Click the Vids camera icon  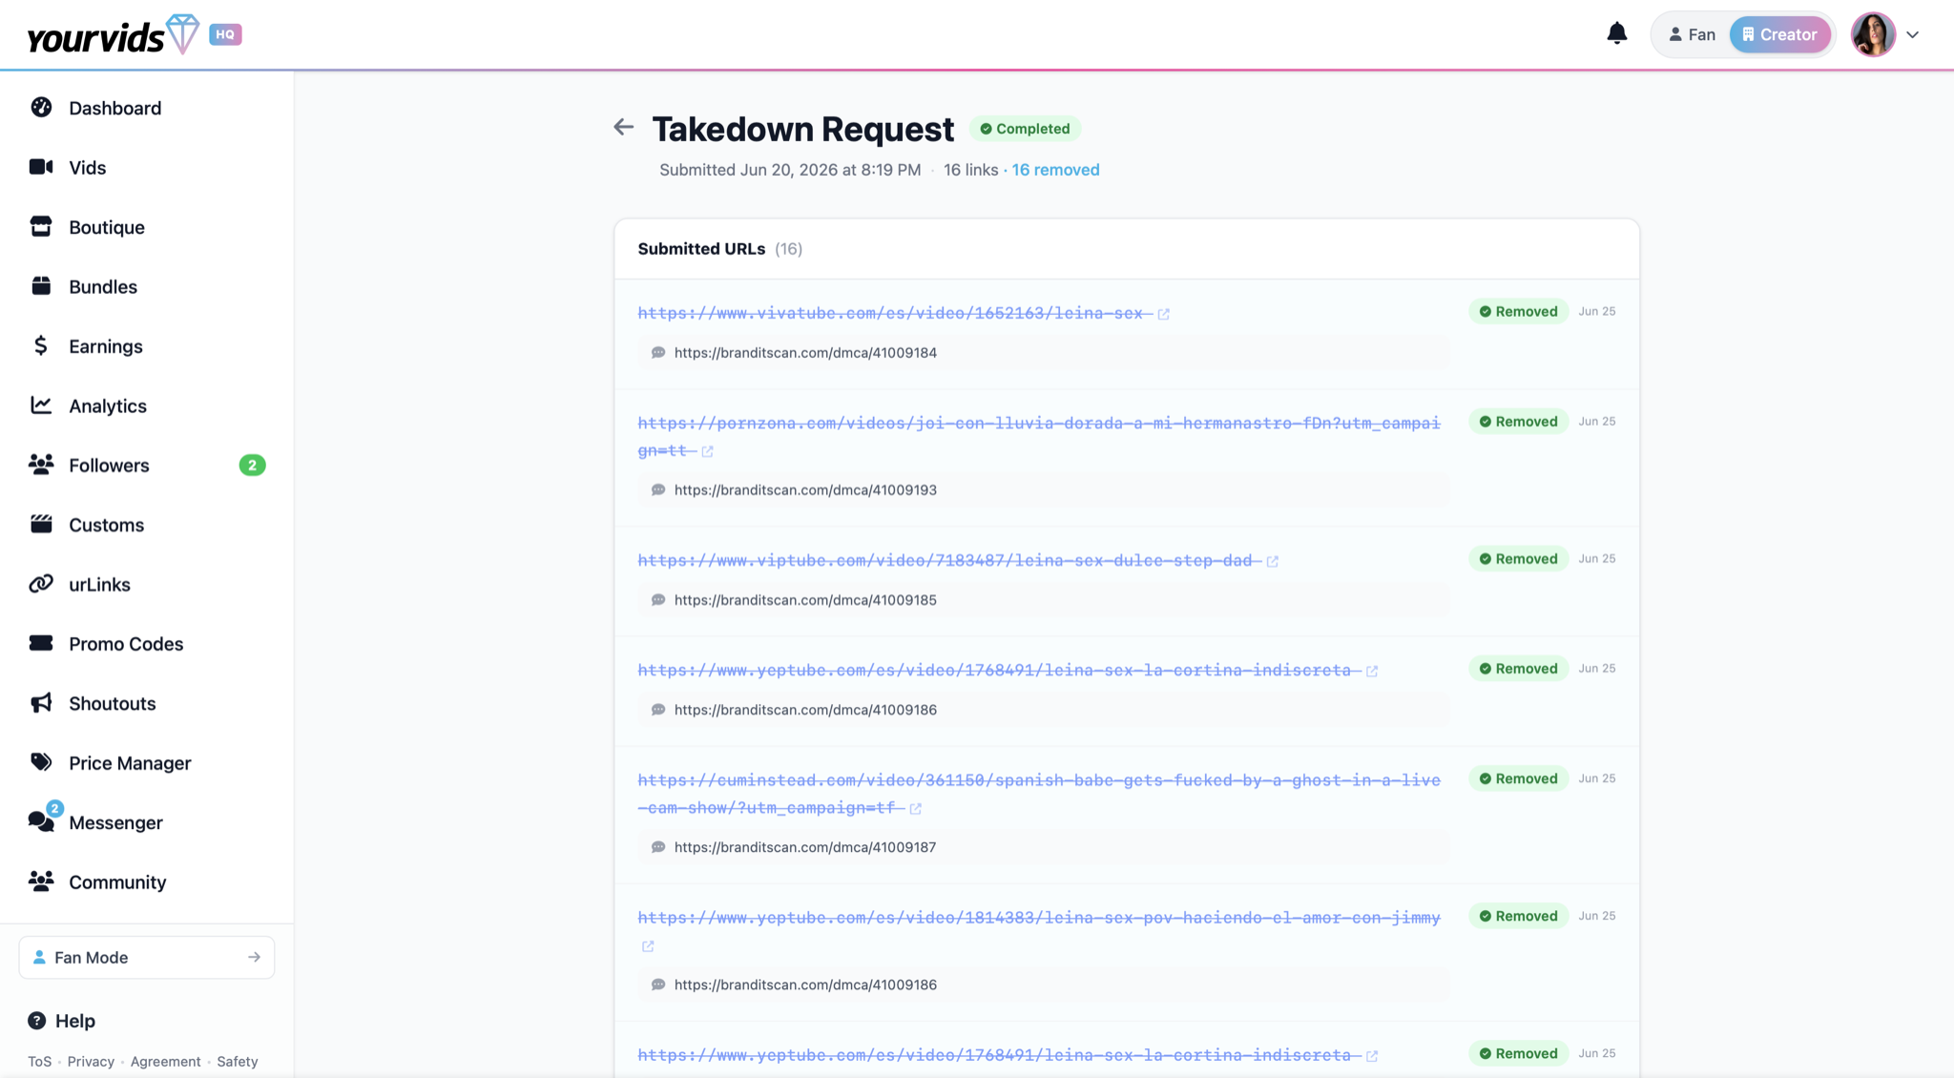click(41, 167)
